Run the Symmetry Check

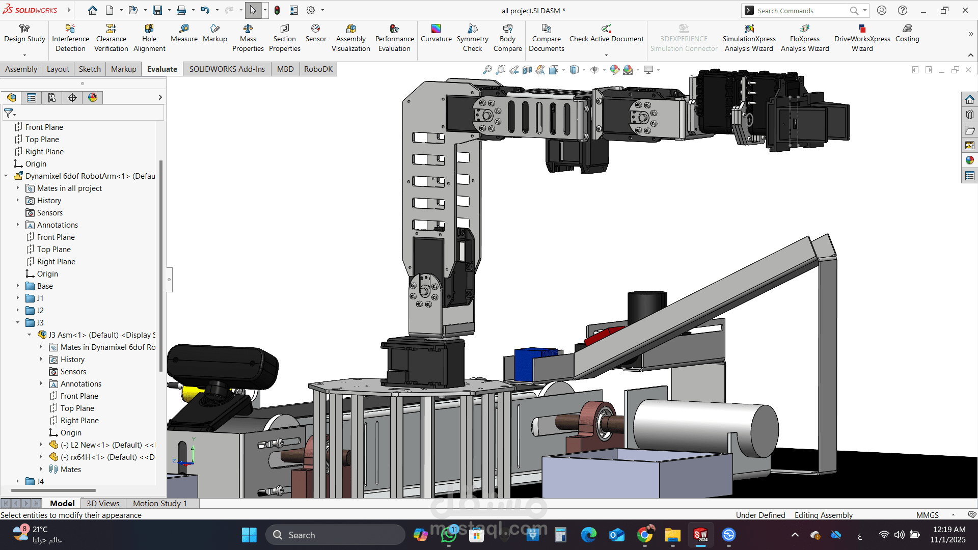coord(472,38)
